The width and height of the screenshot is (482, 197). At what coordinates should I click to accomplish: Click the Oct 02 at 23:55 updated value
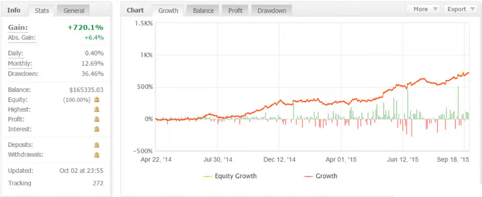(82, 171)
